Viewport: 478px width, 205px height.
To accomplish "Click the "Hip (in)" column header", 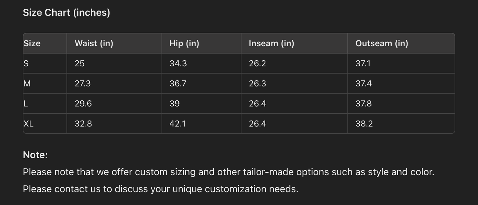I will [x=184, y=43].
